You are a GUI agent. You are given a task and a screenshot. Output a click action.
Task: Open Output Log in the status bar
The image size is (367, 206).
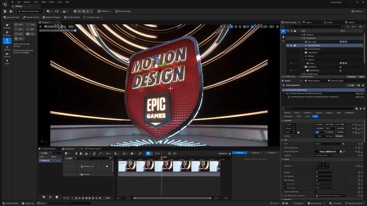[x=28, y=204]
